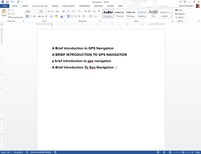Screen dimensions: 201x154
Task: Click the Grow Font icon
Action: (49, 12)
